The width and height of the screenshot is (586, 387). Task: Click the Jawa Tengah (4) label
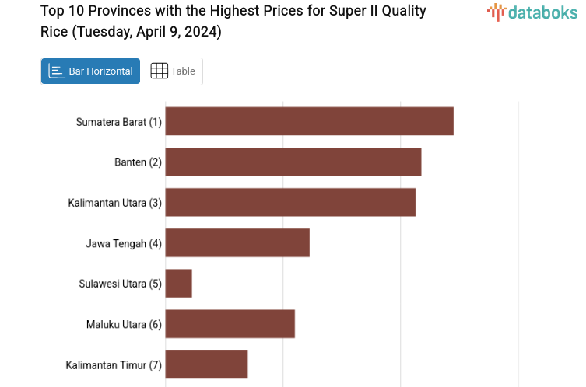[124, 243]
